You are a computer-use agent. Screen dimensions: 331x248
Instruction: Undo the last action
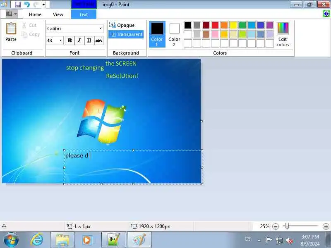click(x=27, y=4)
